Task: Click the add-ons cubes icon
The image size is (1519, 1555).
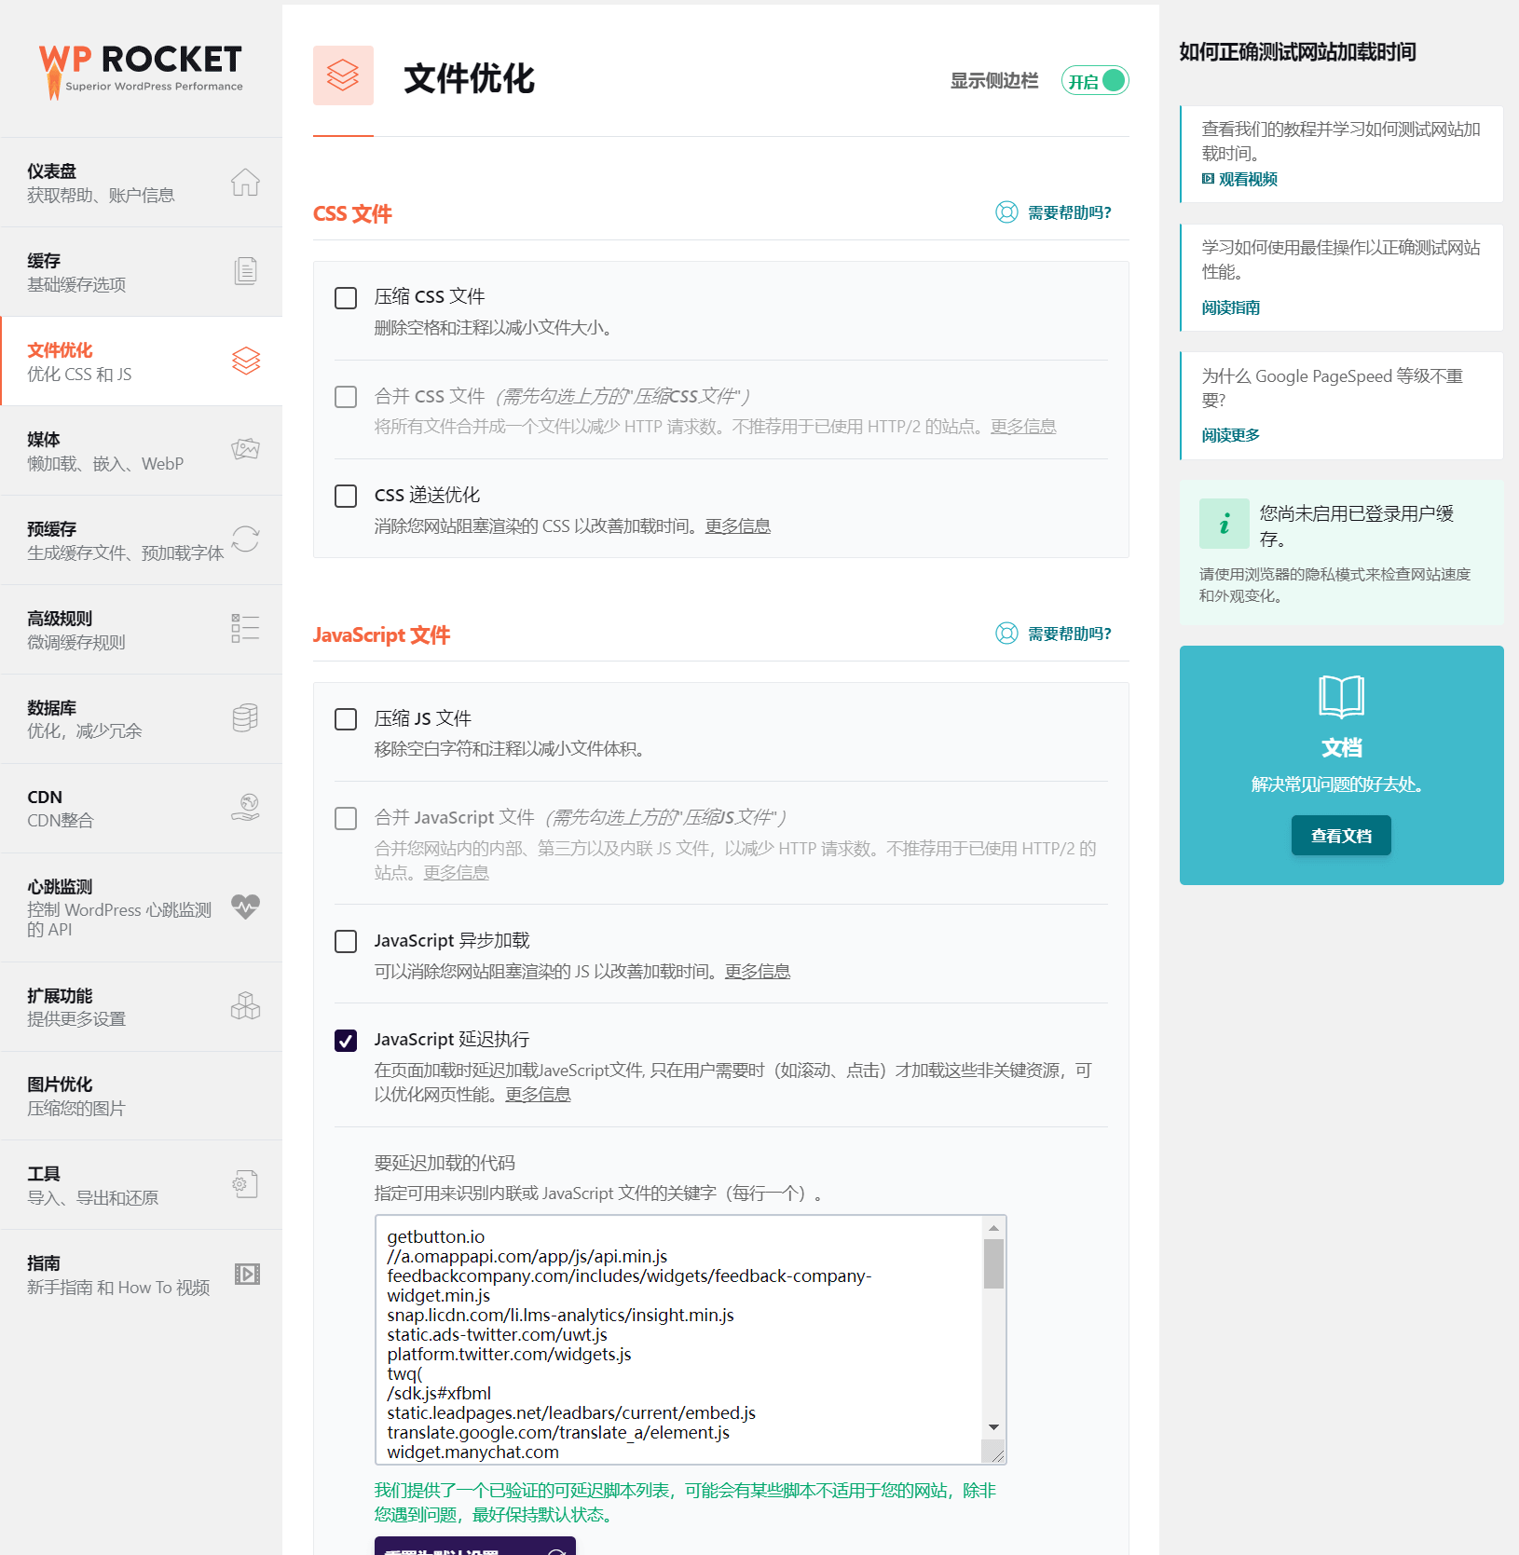Action: (x=245, y=1005)
